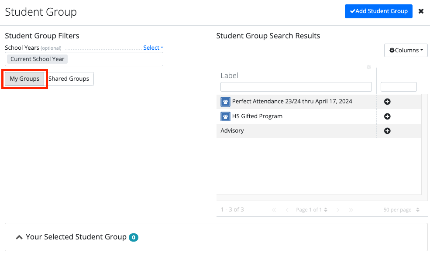
Task: Click the last page double-arrow
Action: 351,209
